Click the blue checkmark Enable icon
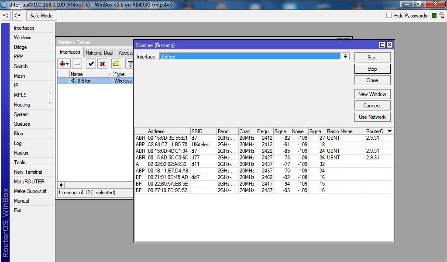Viewport: 447px width, 262px height. click(x=91, y=64)
